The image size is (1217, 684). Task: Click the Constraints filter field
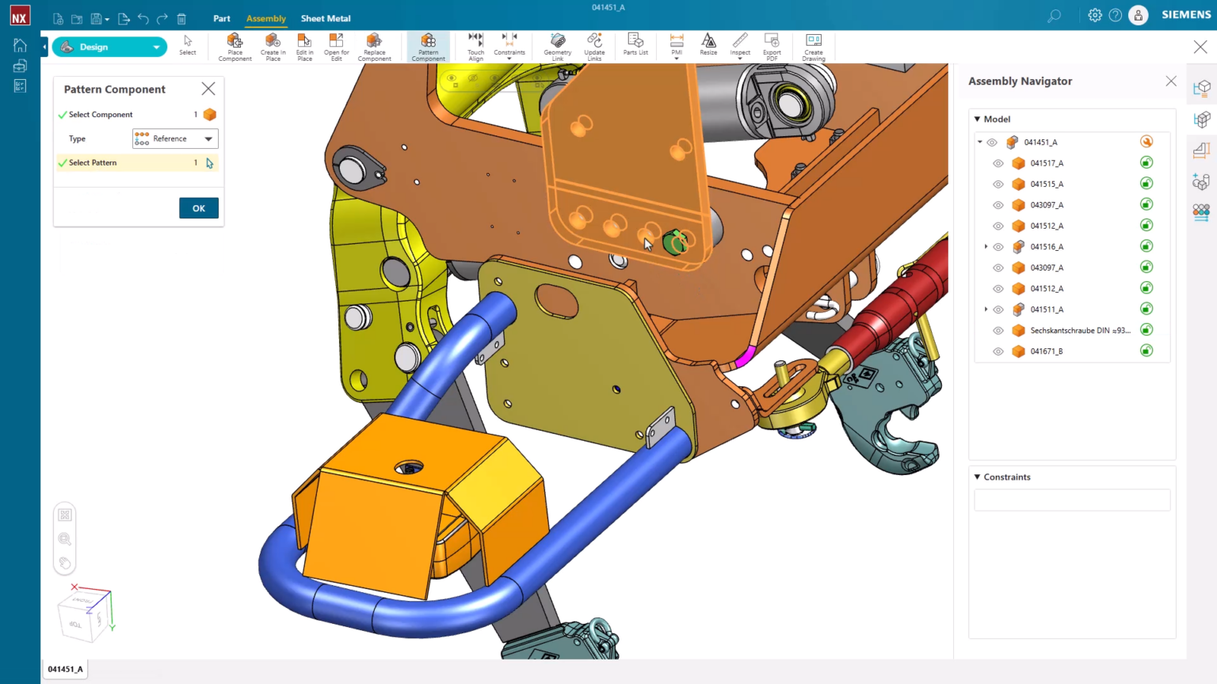pos(1071,500)
